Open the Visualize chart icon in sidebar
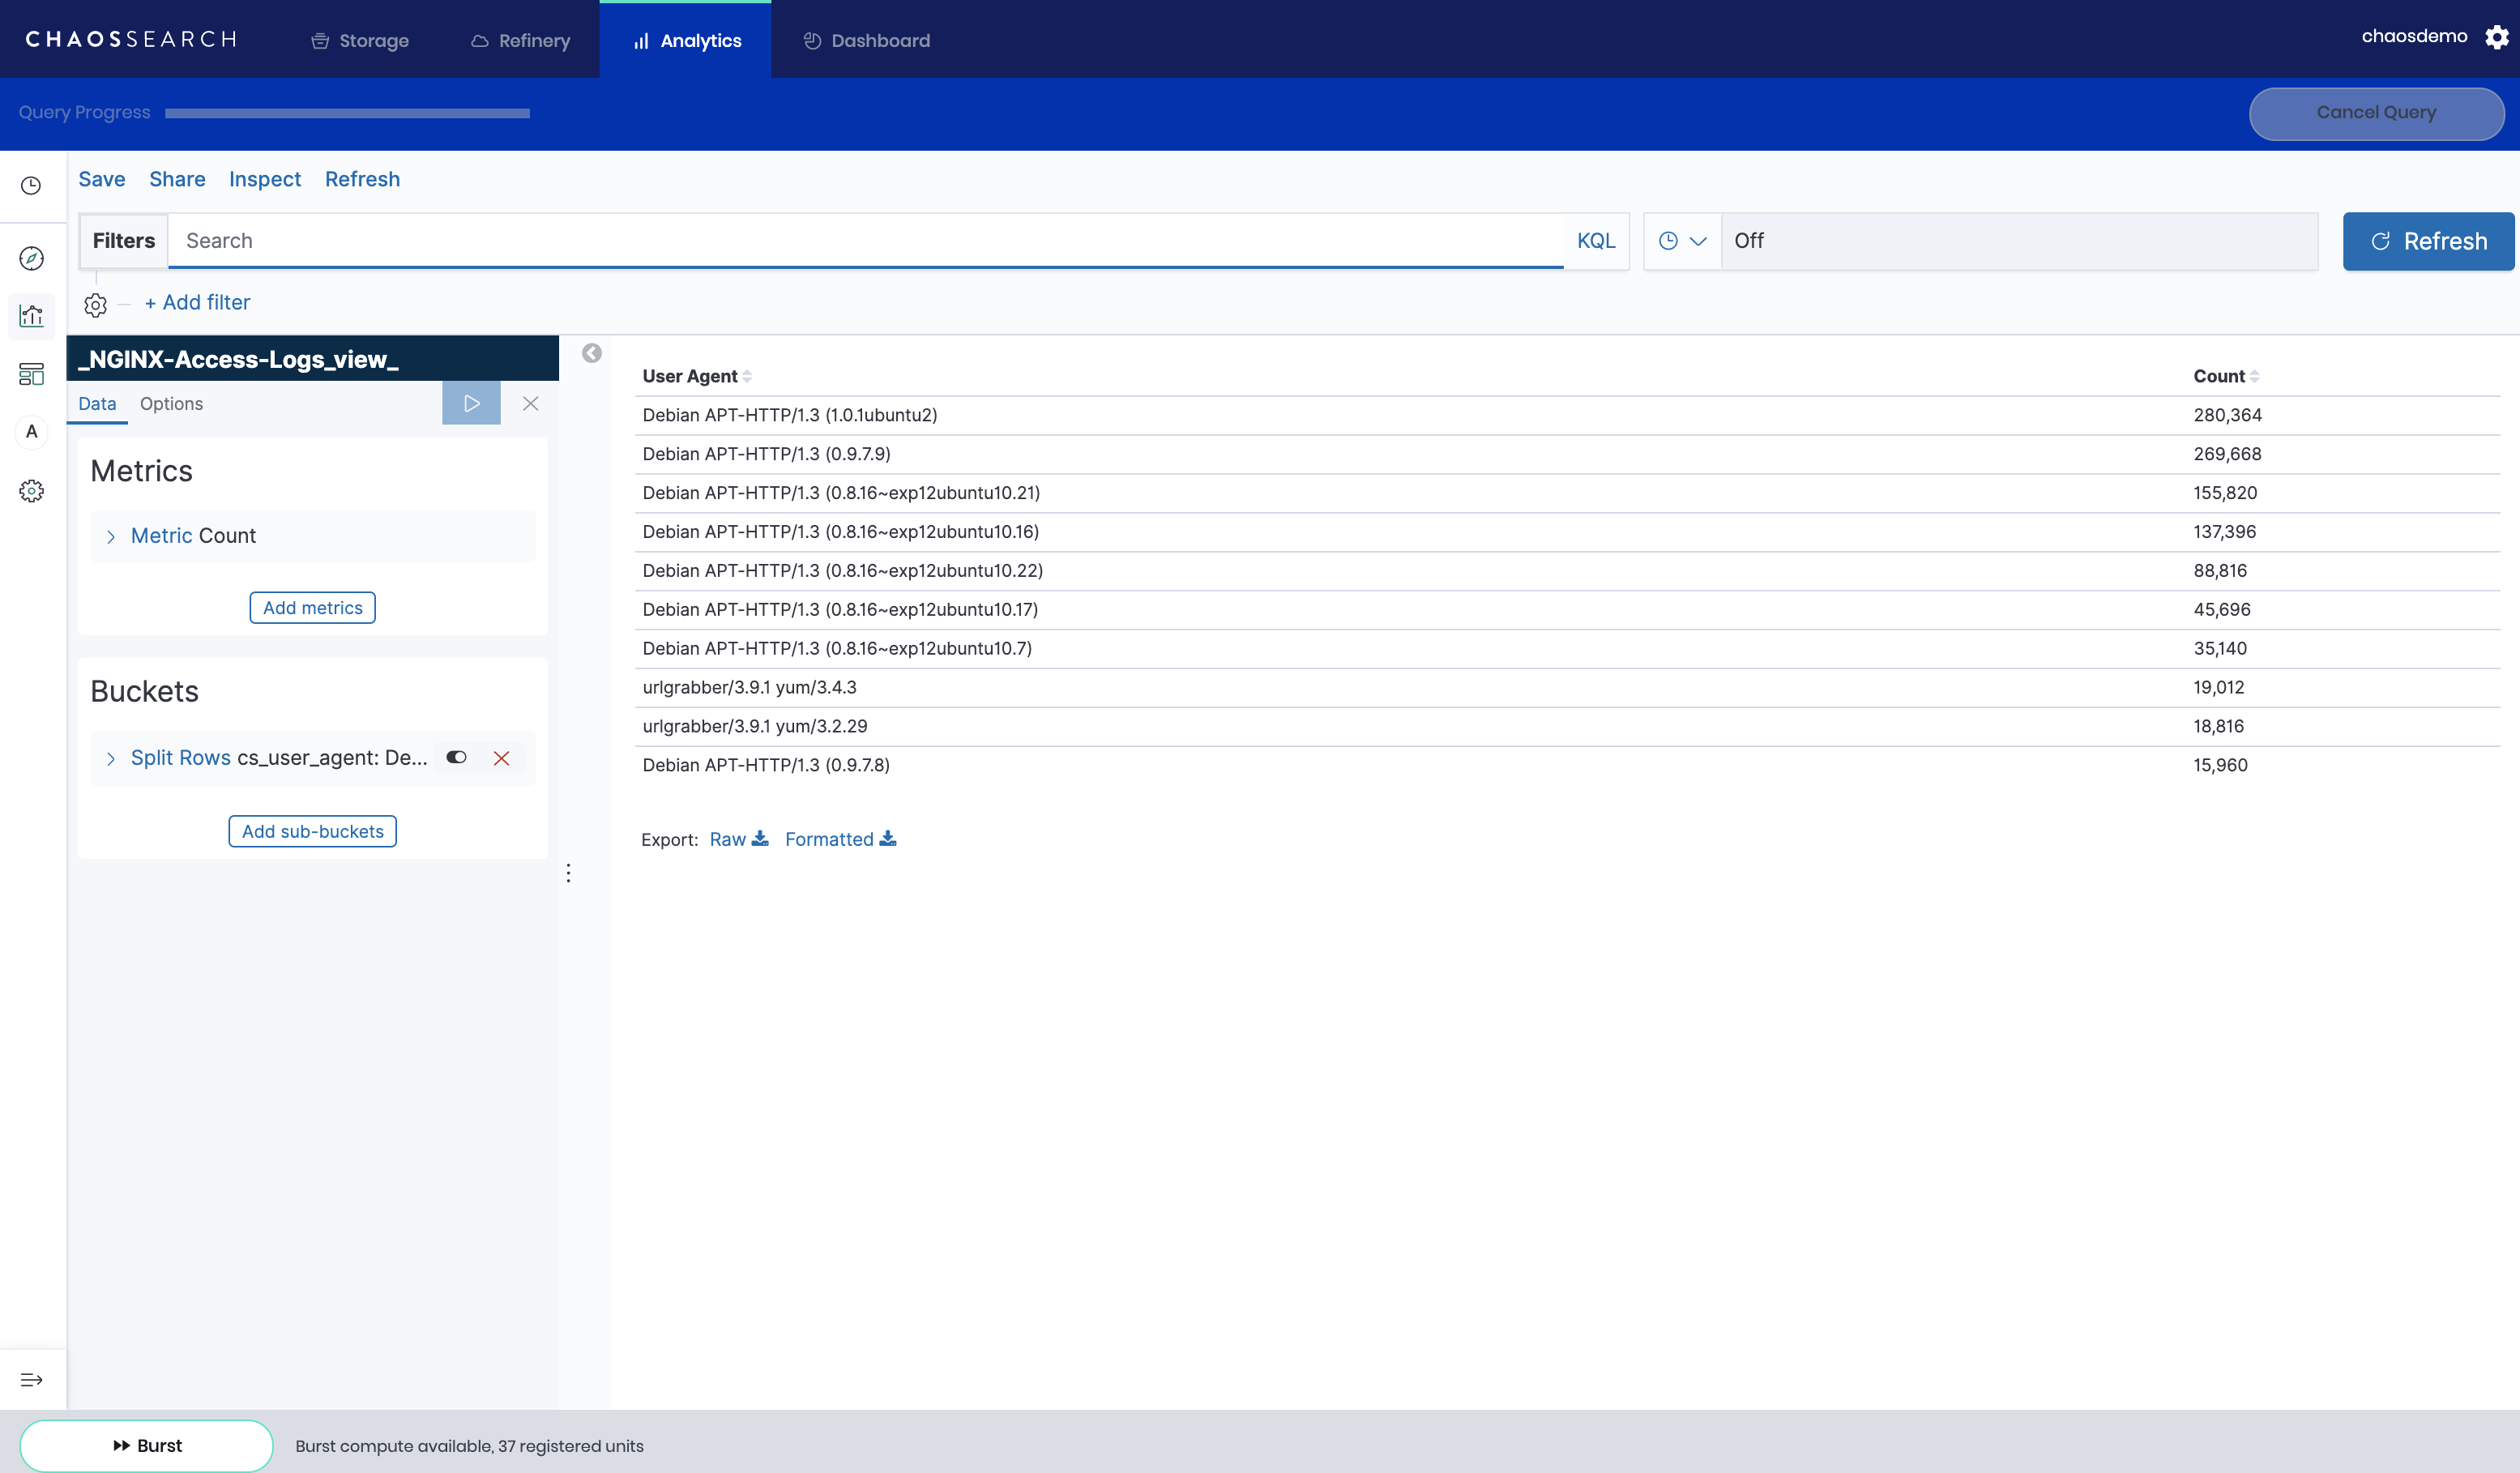The height and width of the screenshot is (1473, 2520). [31, 316]
